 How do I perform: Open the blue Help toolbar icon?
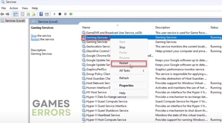pos(41,14)
